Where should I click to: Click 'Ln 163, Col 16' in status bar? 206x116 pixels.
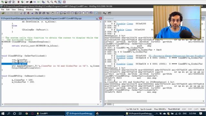click(x=132, y=109)
